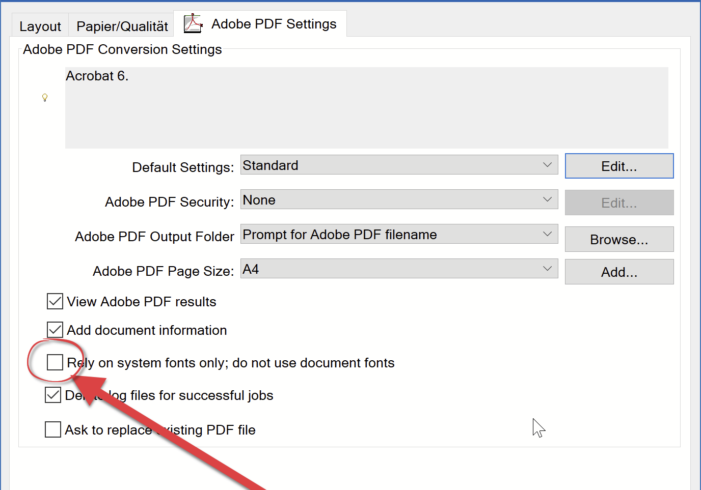Viewport: 701px width, 490px height.
Task: Open the Adobe PDF Output Folder dropdown
Action: pos(399,234)
